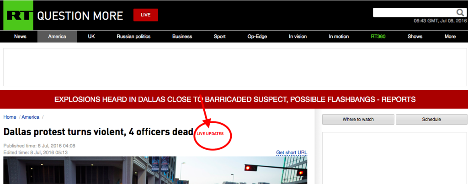
Task: Open the News menu item
Action: [x=20, y=37]
